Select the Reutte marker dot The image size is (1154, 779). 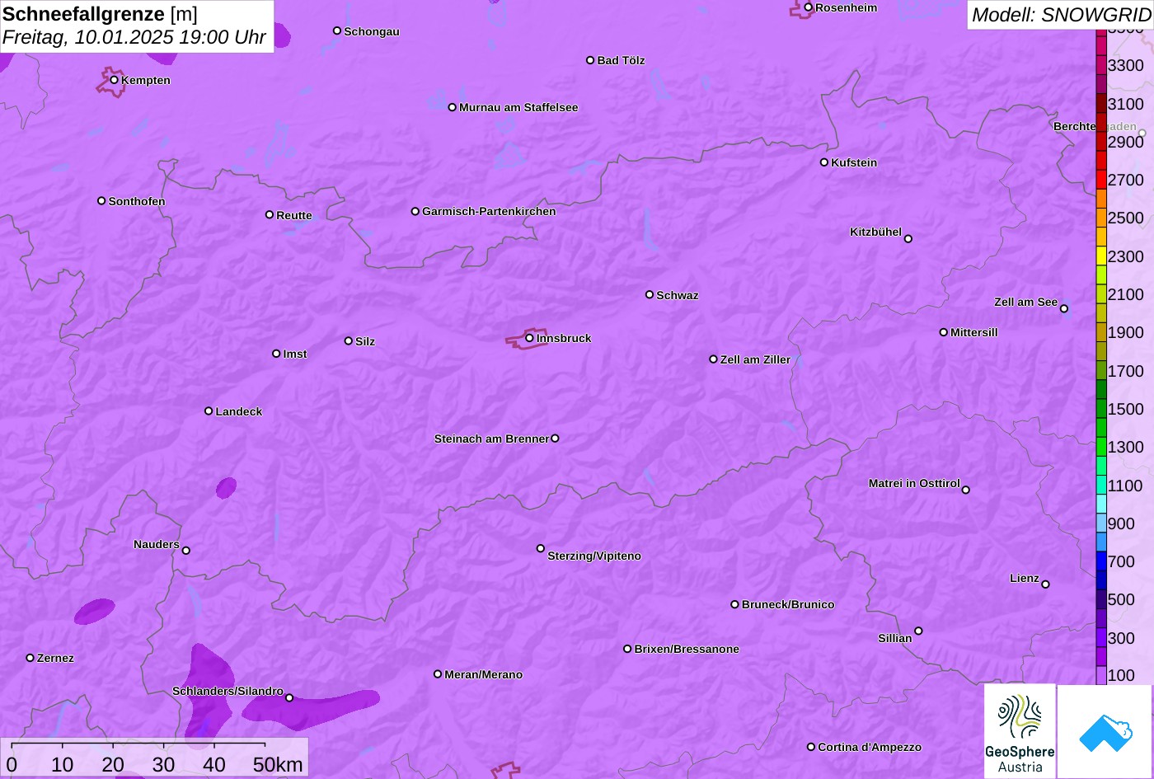(270, 214)
